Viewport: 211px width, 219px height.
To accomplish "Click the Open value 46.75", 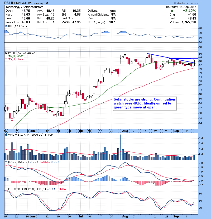I will click(26, 11).
